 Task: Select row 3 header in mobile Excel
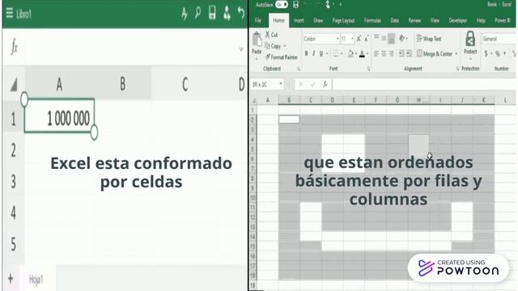coord(13,182)
